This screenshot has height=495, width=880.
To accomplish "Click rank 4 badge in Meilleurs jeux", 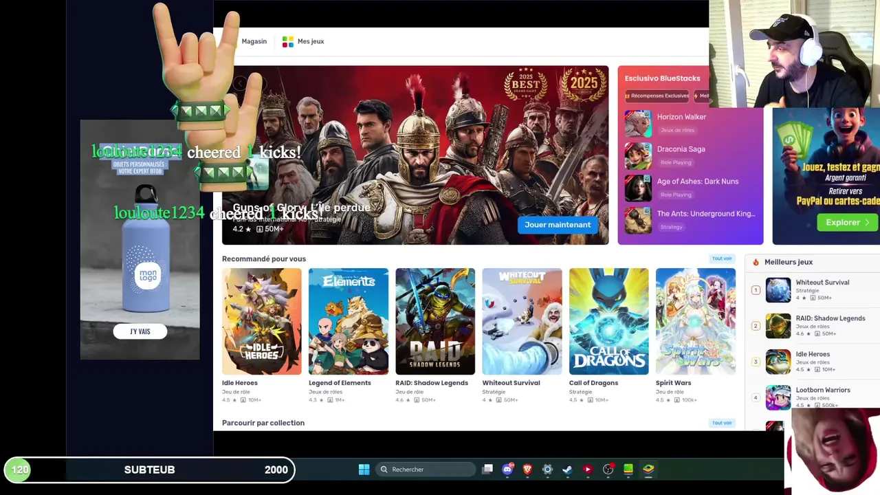I will point(756,397).
